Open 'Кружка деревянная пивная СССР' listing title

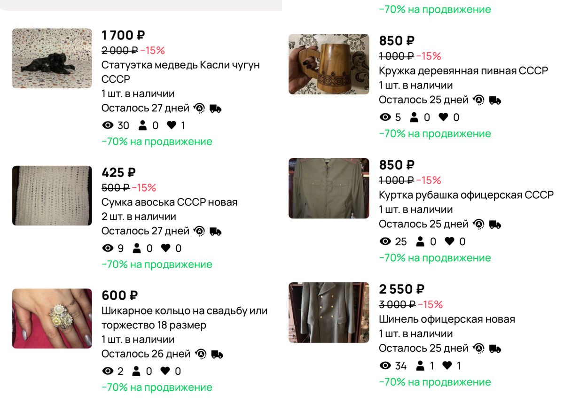[463, 71]
